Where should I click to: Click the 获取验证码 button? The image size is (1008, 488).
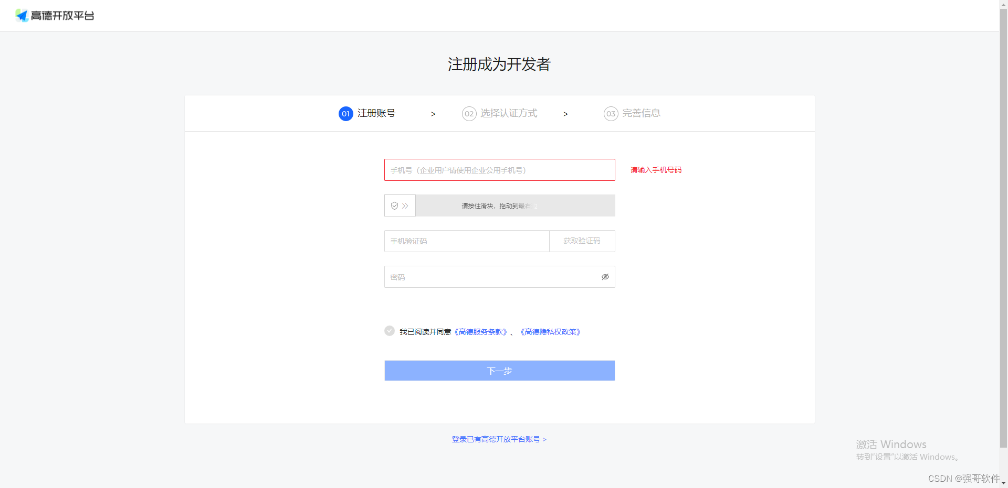click(582, 241)
